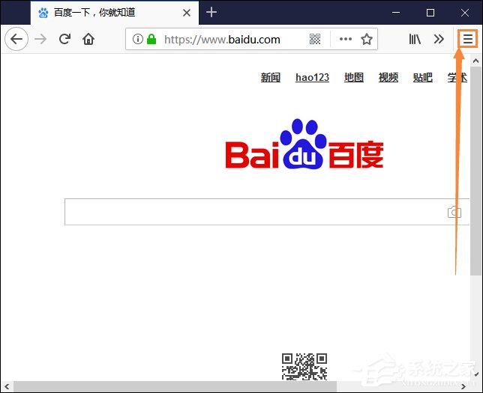The image size is (483, 393).
Task: Reload the current page
Action: [64, 39]
